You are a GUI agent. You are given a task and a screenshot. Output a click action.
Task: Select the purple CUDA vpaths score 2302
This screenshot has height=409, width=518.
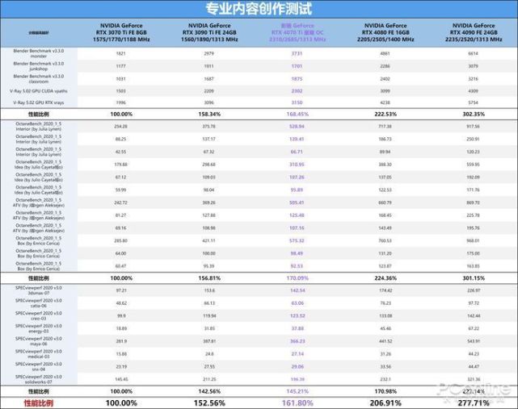tap(297, 90)
